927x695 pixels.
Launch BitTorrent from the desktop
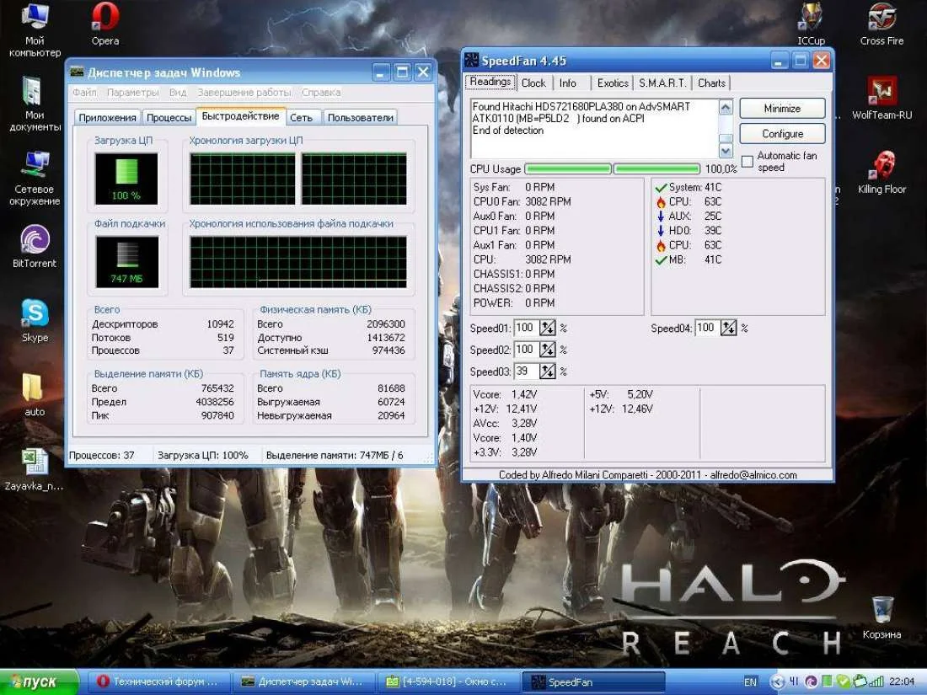coord(35,240)
